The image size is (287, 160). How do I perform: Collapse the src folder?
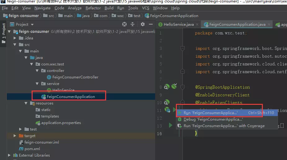point(15,45)
